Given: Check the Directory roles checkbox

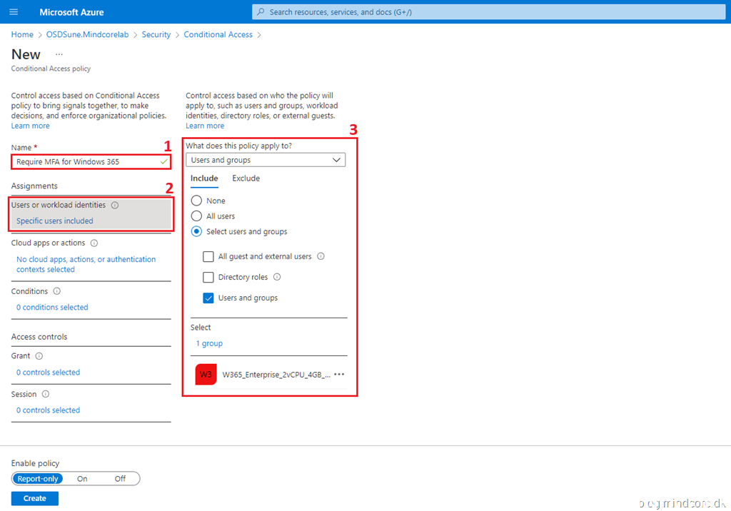Looking at the screenshot, I should (208, 278).
